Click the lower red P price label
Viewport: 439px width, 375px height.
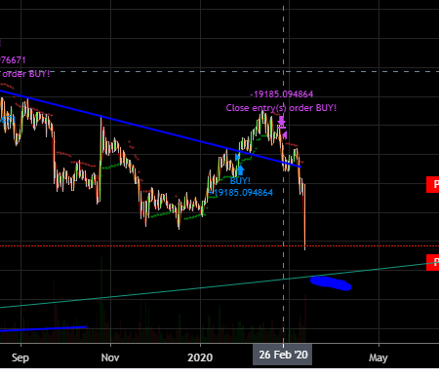point(433,262)
